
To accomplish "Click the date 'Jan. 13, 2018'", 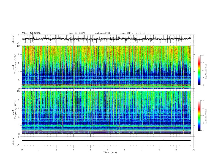I will tap(77, 33).
